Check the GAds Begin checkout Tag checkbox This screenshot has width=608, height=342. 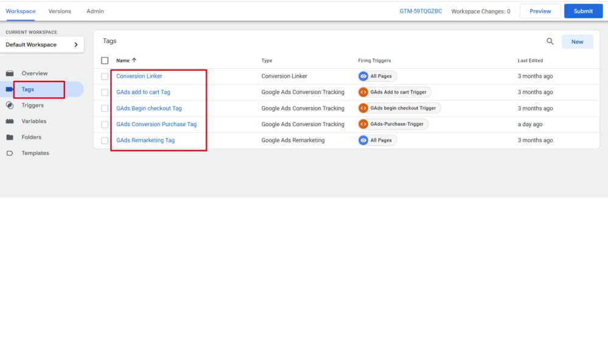coord(105,109)
